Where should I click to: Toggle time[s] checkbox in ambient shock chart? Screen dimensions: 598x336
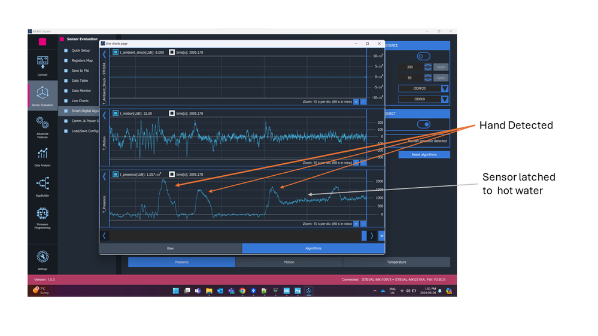[172, 52]
